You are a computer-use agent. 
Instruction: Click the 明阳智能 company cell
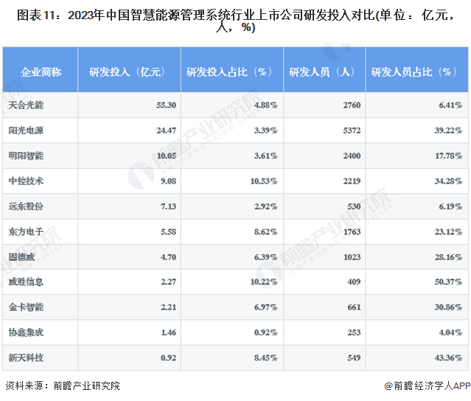(x=41, y=156)
